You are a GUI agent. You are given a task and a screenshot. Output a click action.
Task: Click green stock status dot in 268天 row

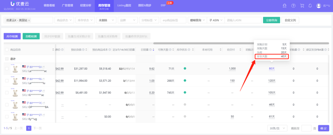pyautogui.click(x=185, y=81)
